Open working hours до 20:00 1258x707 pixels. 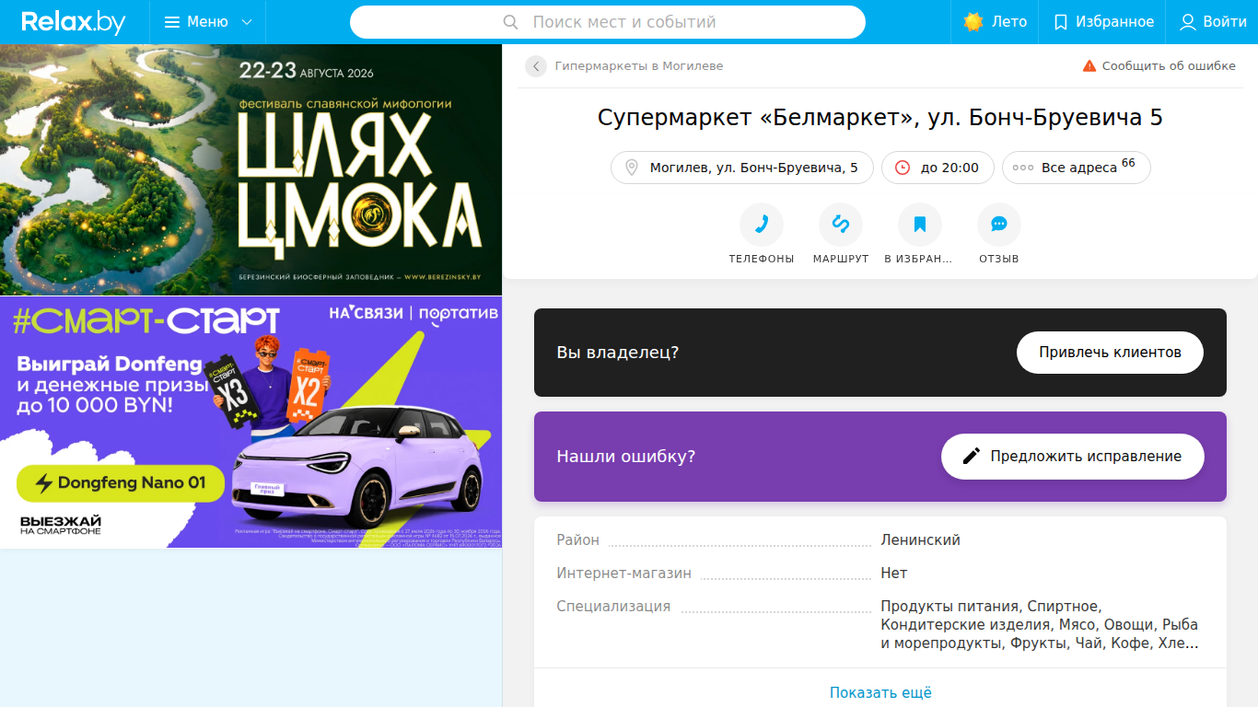tap(938, 168)
